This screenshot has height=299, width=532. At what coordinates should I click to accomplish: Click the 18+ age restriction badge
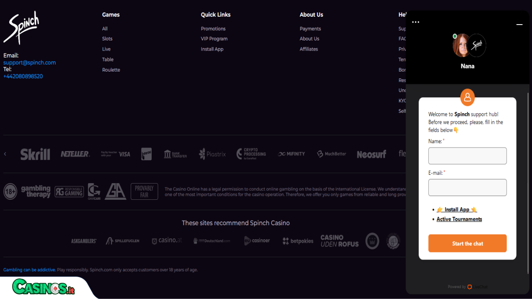[10, 191]
